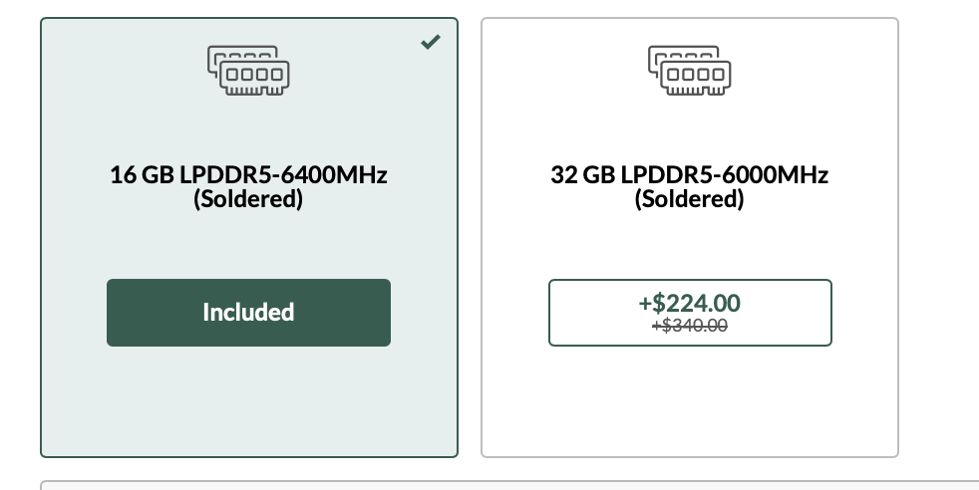Viewport: 979px width, 490px height.
Task: Click the bold +$224.00 discounted price text
Action: click(x=689, y=302)
